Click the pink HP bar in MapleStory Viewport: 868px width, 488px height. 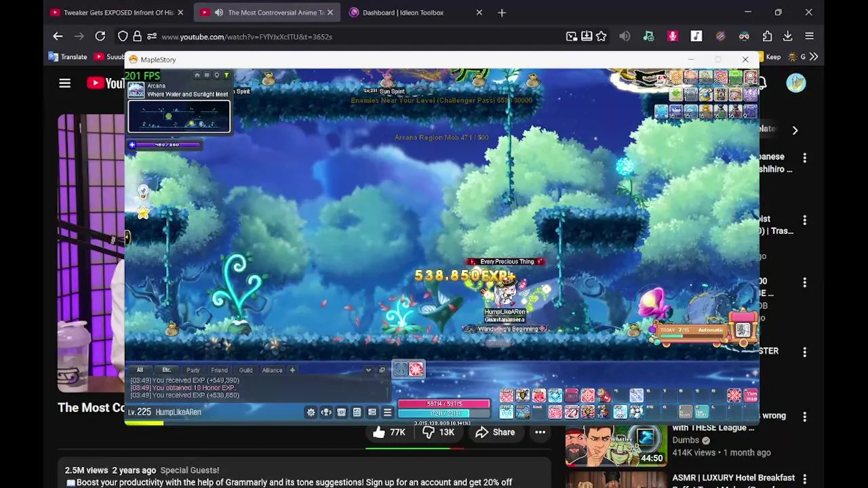pos(443,404)
